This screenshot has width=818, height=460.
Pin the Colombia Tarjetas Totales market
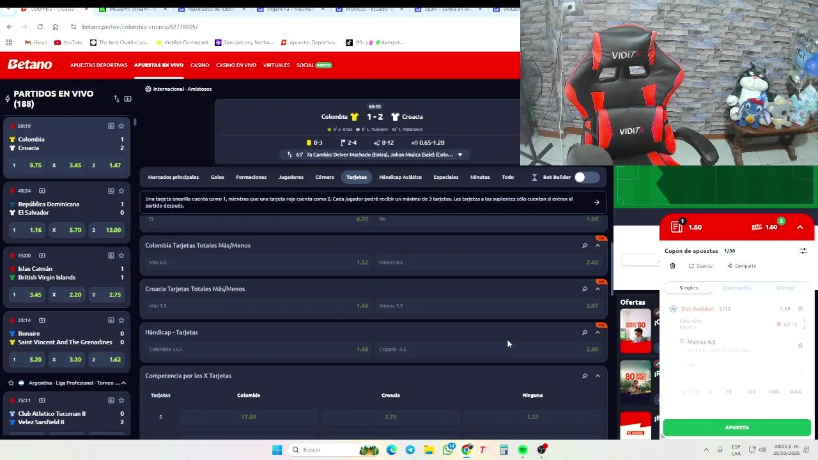click(584, 245)
